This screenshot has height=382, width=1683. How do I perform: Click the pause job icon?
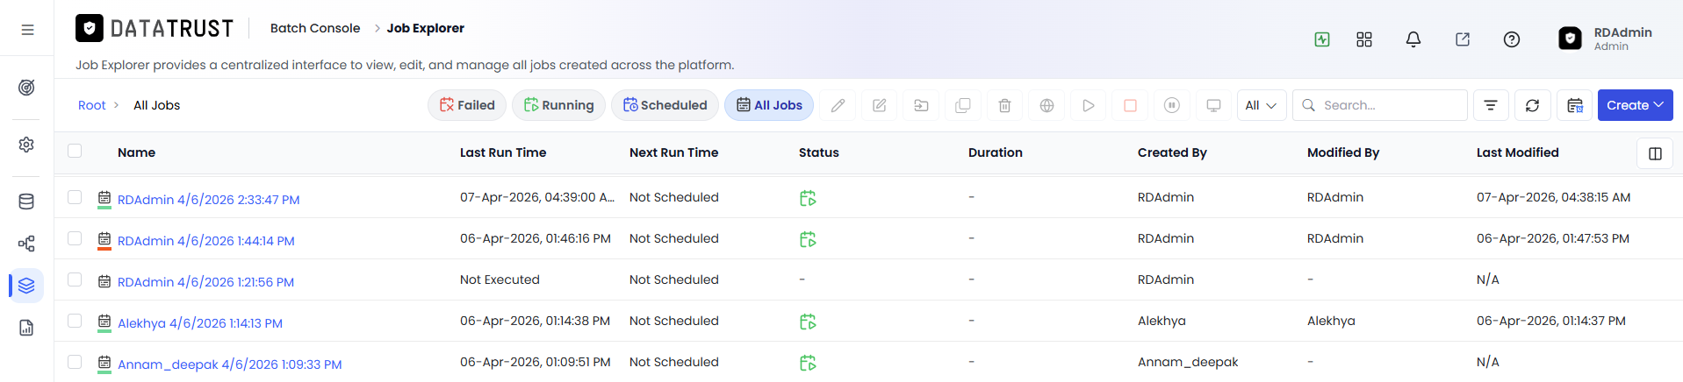[1171, 105]
